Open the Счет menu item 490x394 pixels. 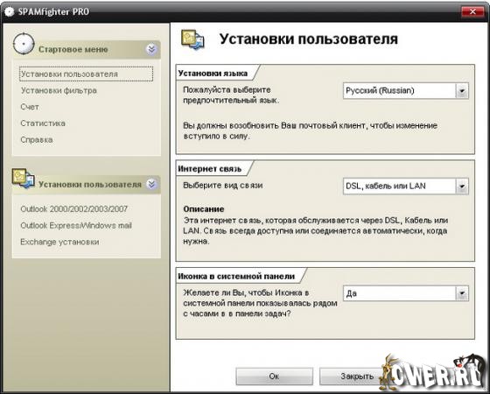point(30,107)
